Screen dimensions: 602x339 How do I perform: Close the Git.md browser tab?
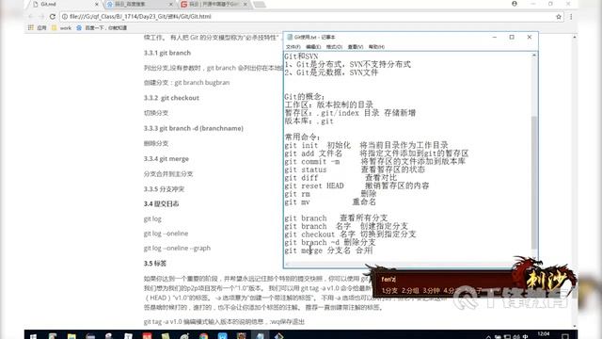(96, 4)
